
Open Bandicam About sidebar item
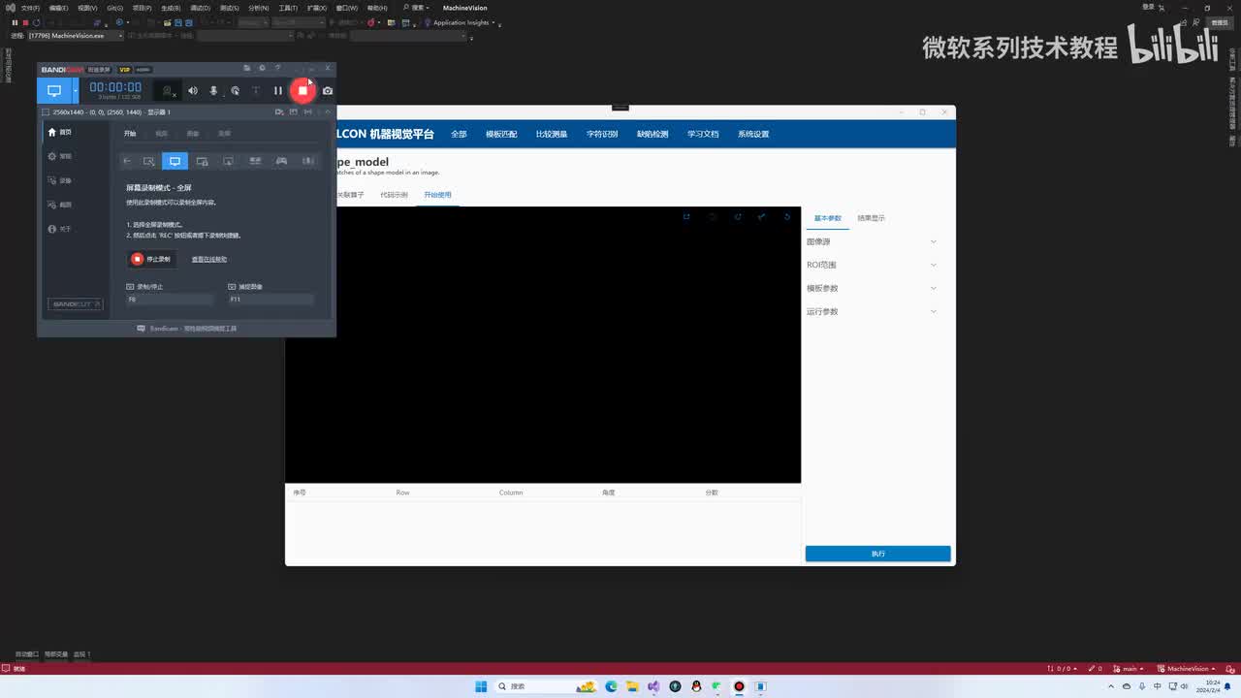click(60, 229)
